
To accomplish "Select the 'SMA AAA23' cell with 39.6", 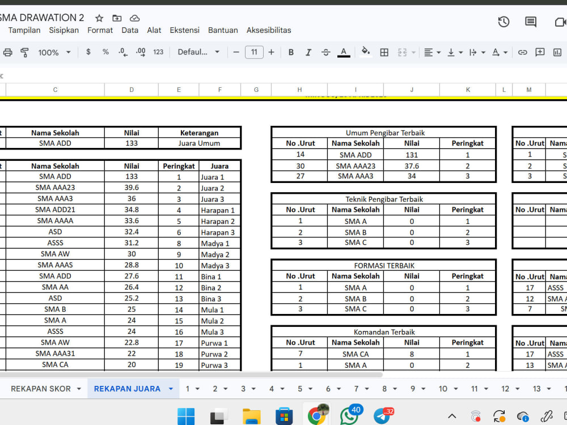I will pos(55,188).
